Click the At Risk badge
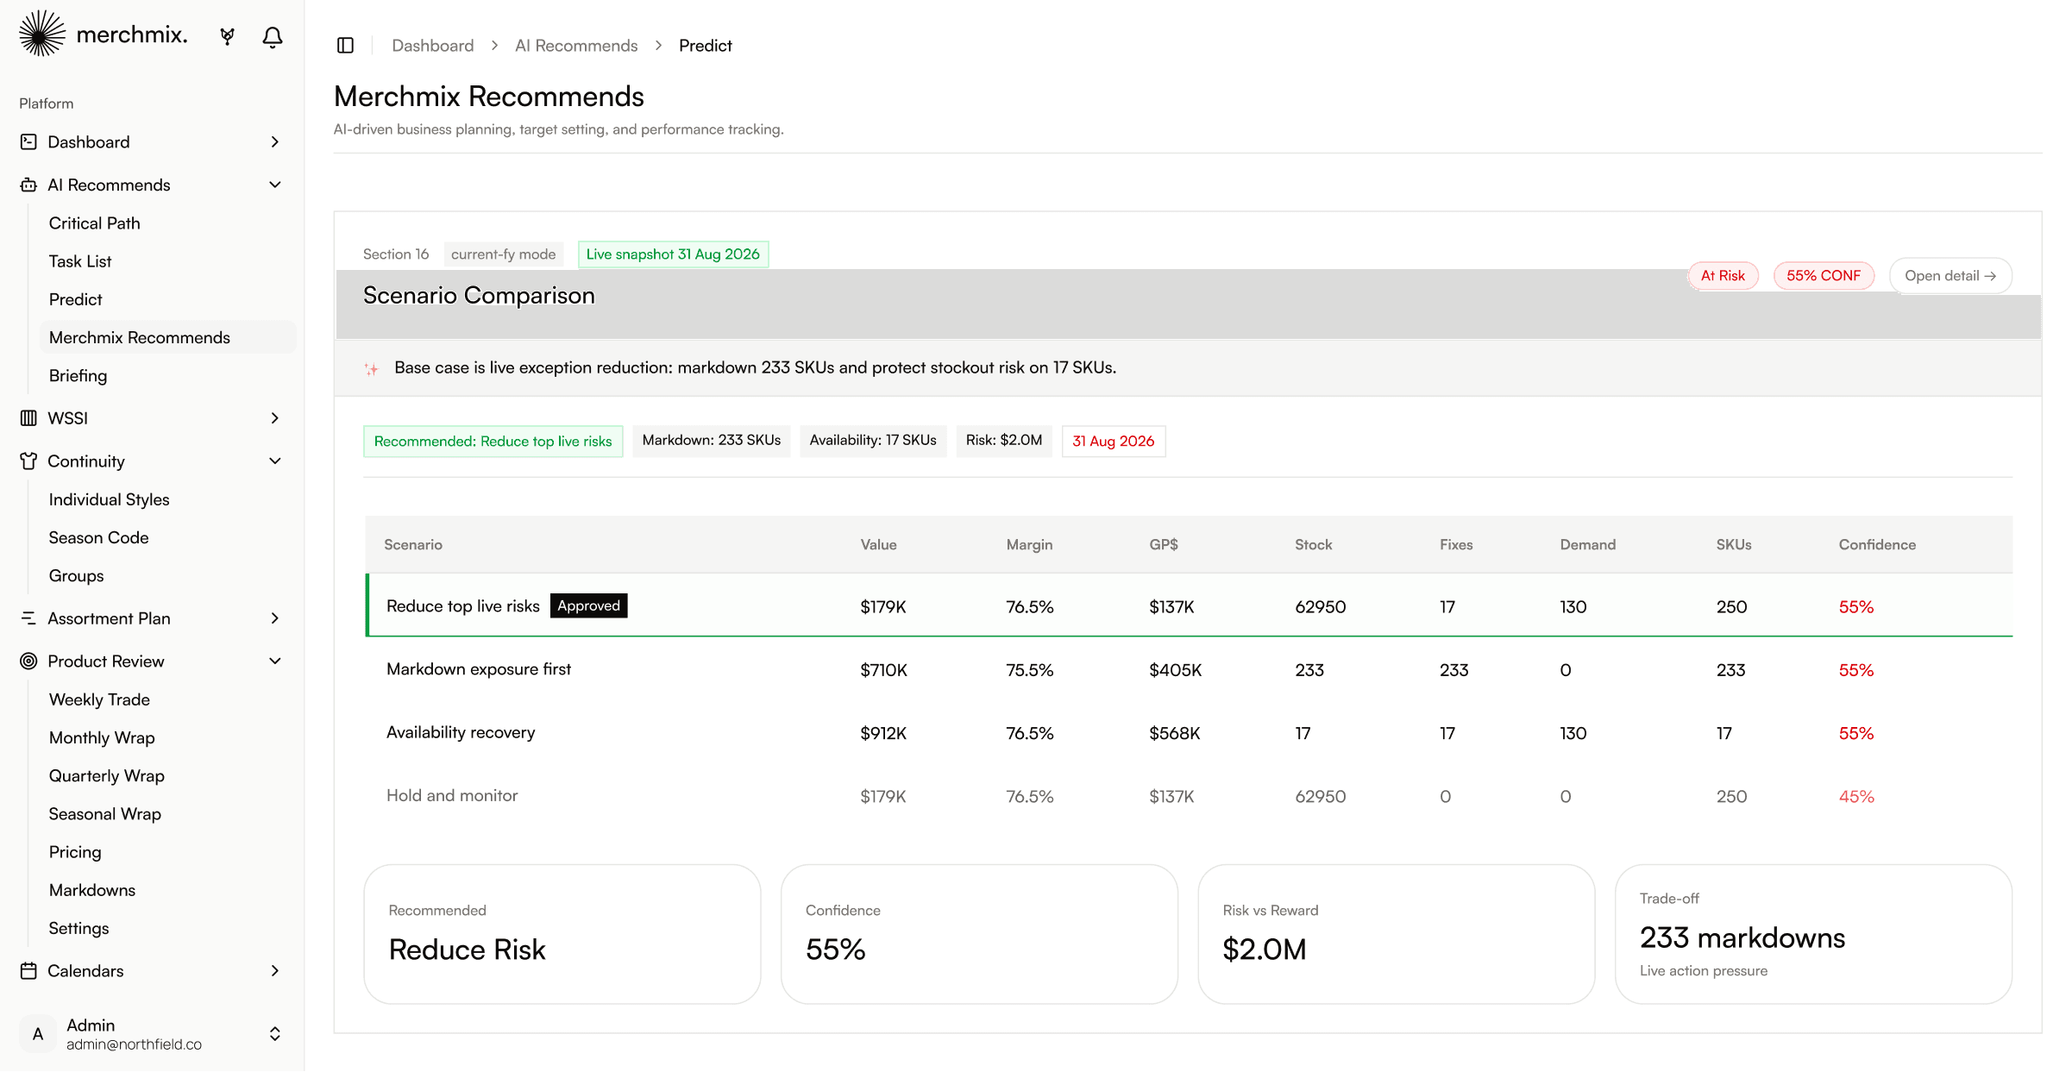 tap(1723, 276)
